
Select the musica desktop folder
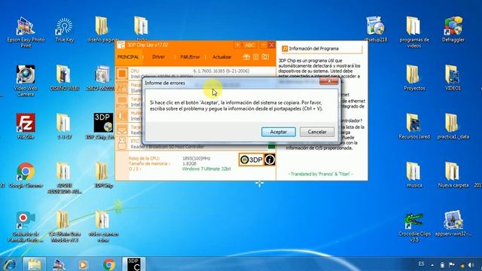(x=413, y=175)
